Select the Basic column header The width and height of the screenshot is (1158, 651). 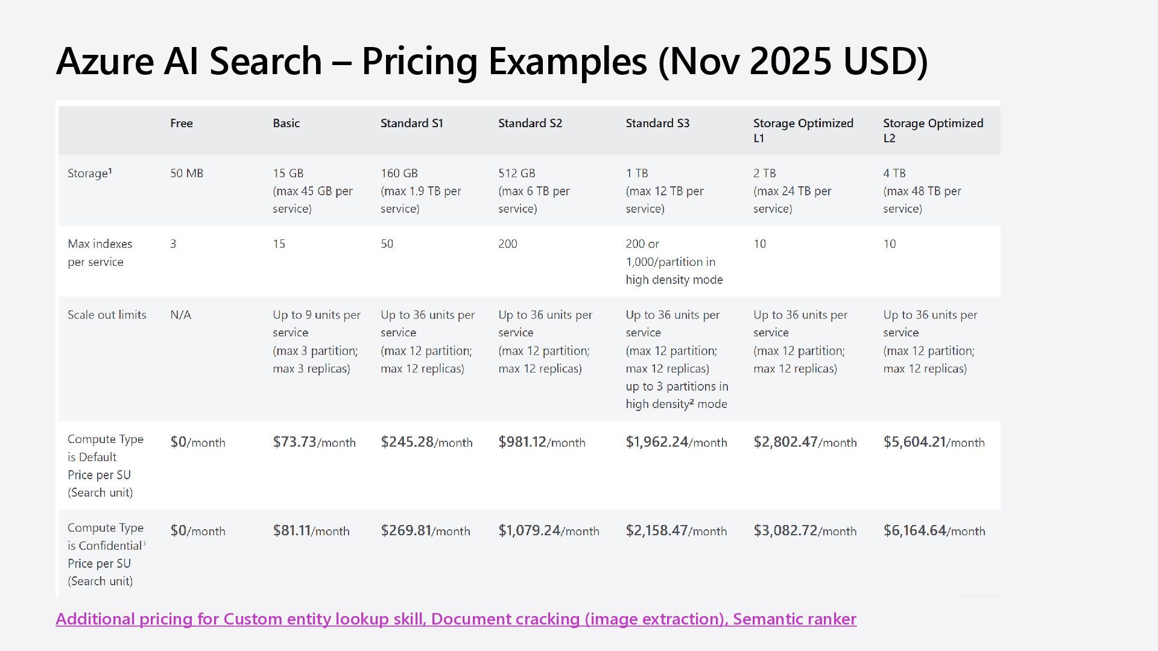click(286, 124)
